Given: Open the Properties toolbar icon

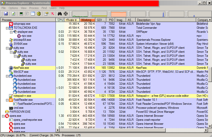Looking at the screenshot, I should [x=46, y=14].
